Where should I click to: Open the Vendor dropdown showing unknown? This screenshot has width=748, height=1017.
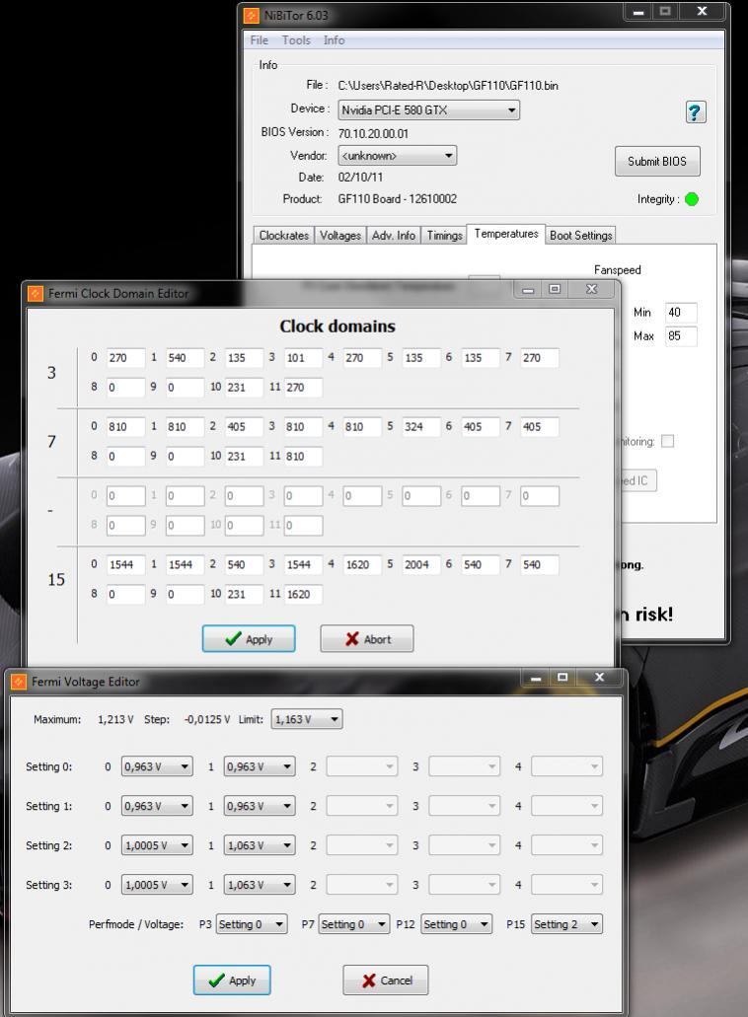pyautogui.click(x=397, y=156)
